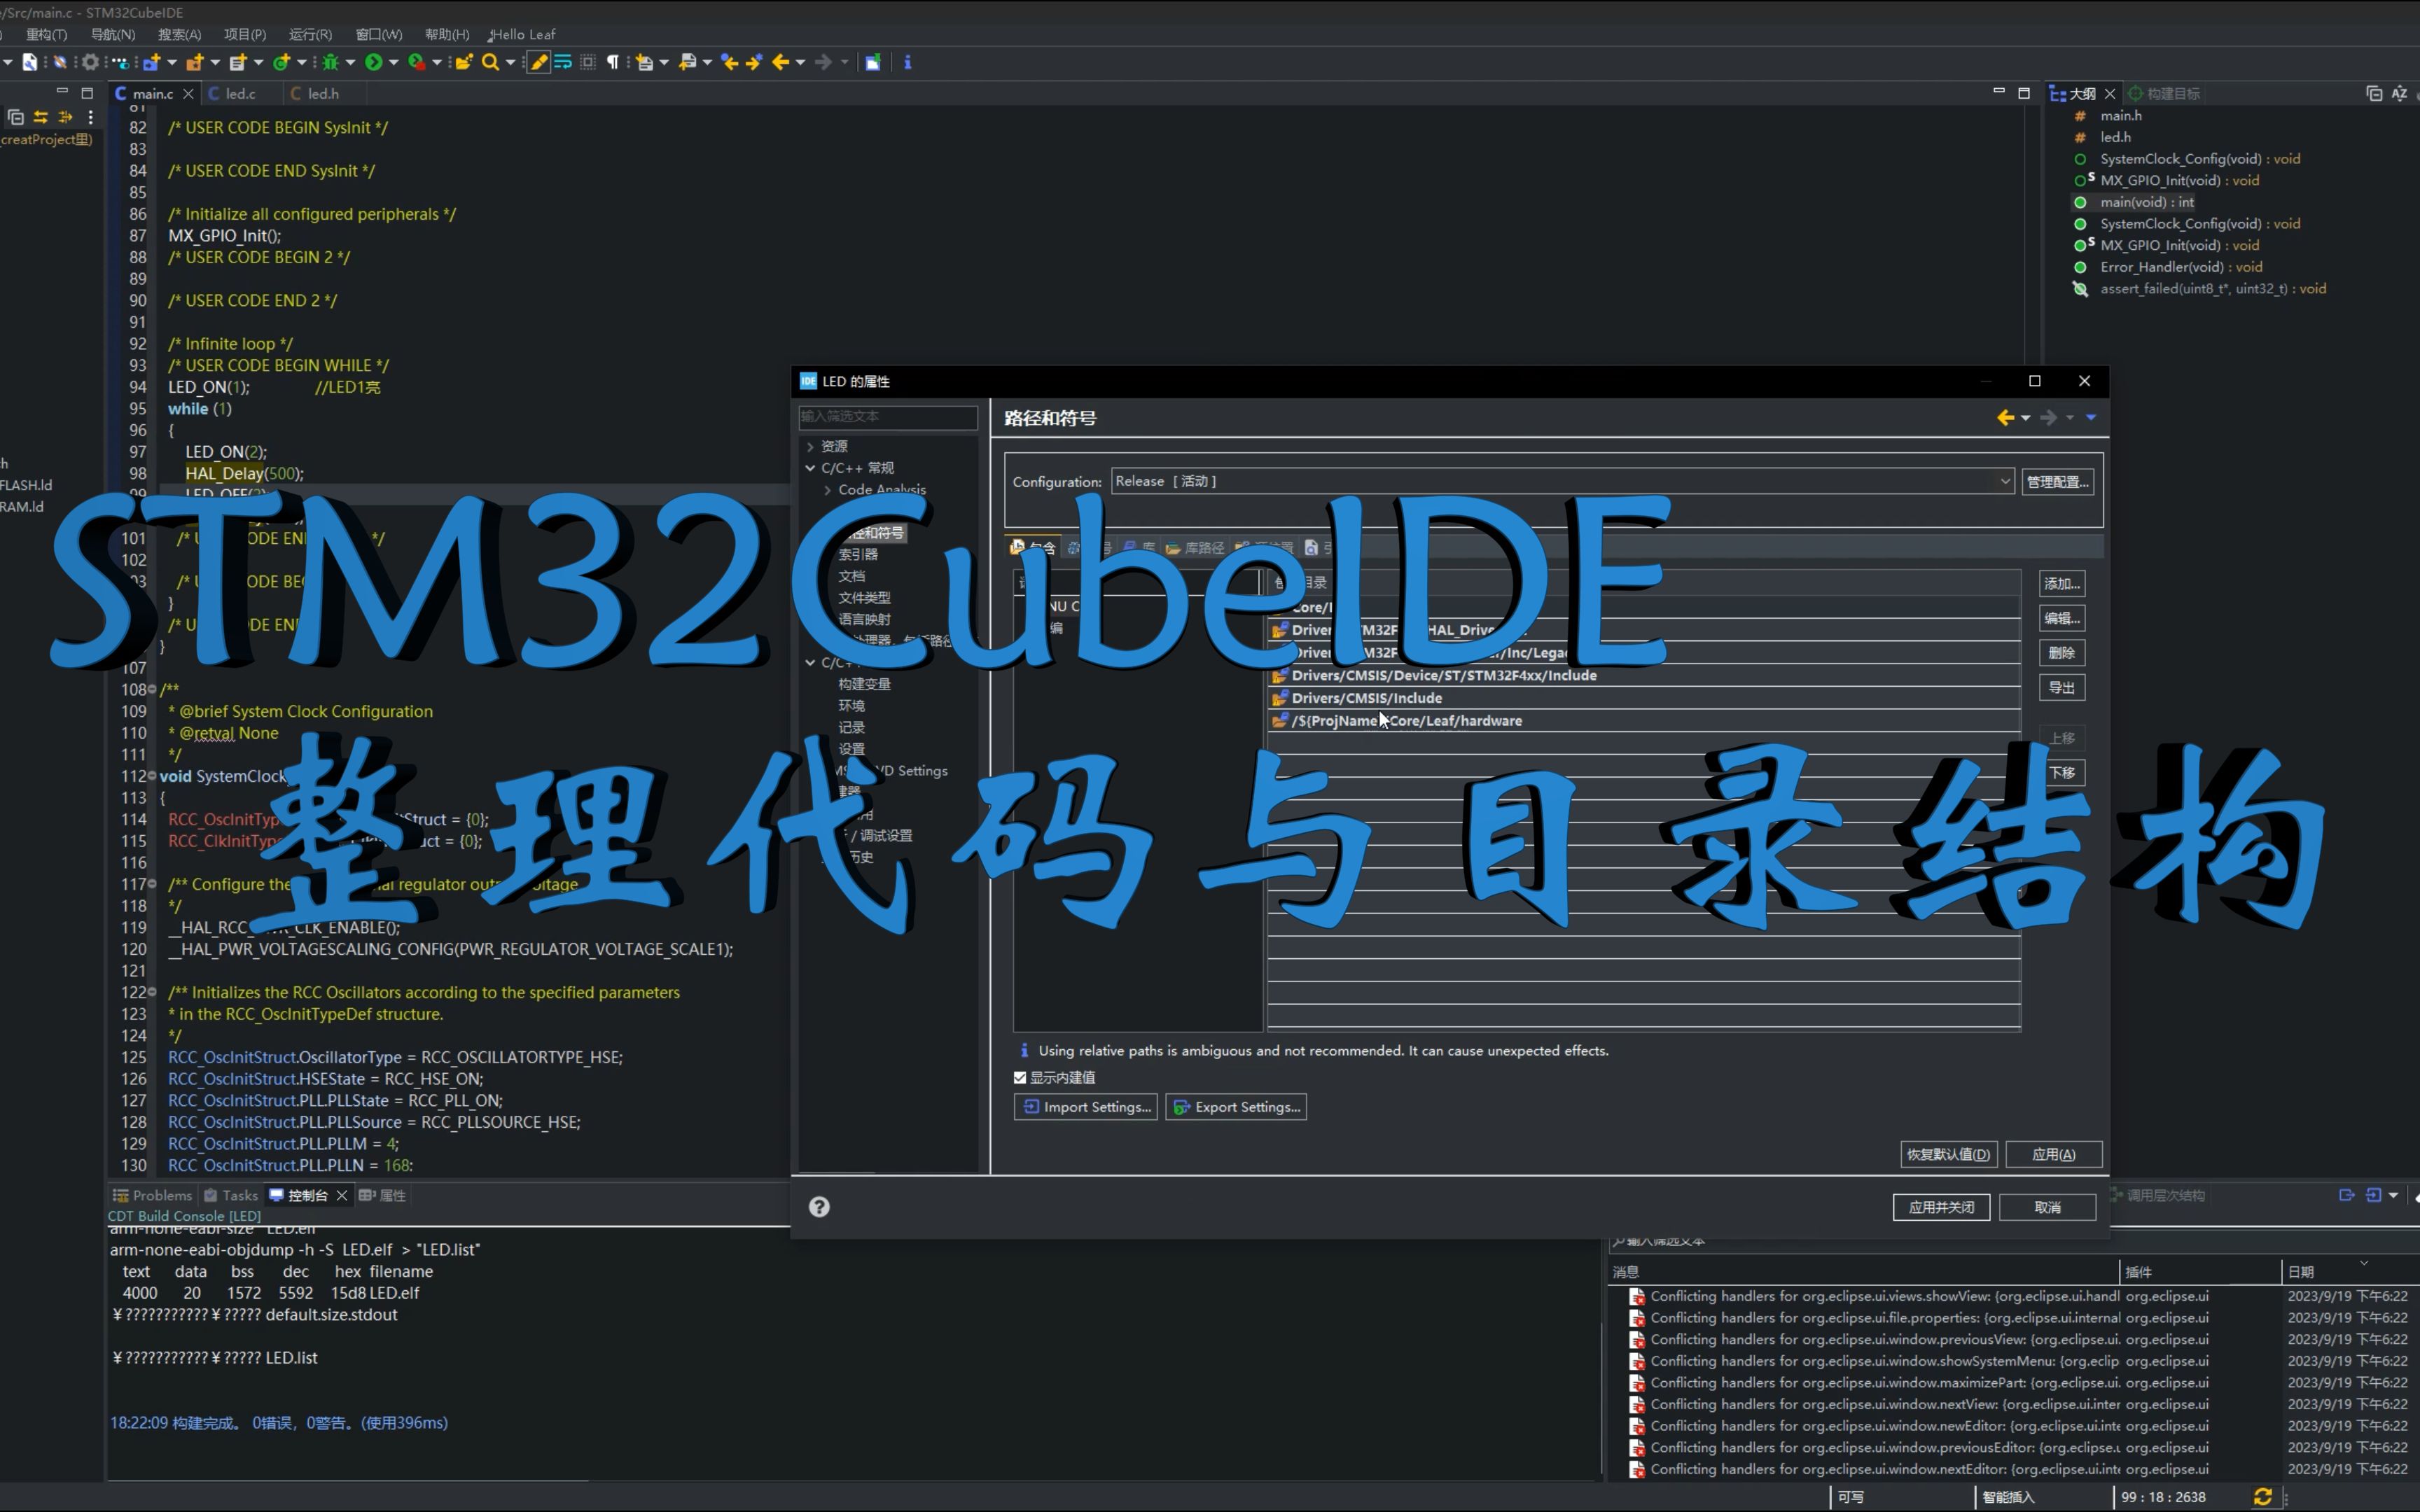Go to last edit location icon
Screen dimensions: 2420x1512
click(730, 62)
